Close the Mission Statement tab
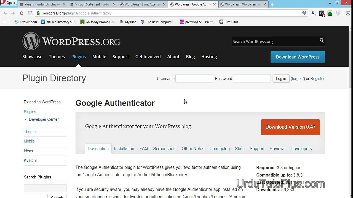This screenshot has height=198, width=353. pos(114,4)
